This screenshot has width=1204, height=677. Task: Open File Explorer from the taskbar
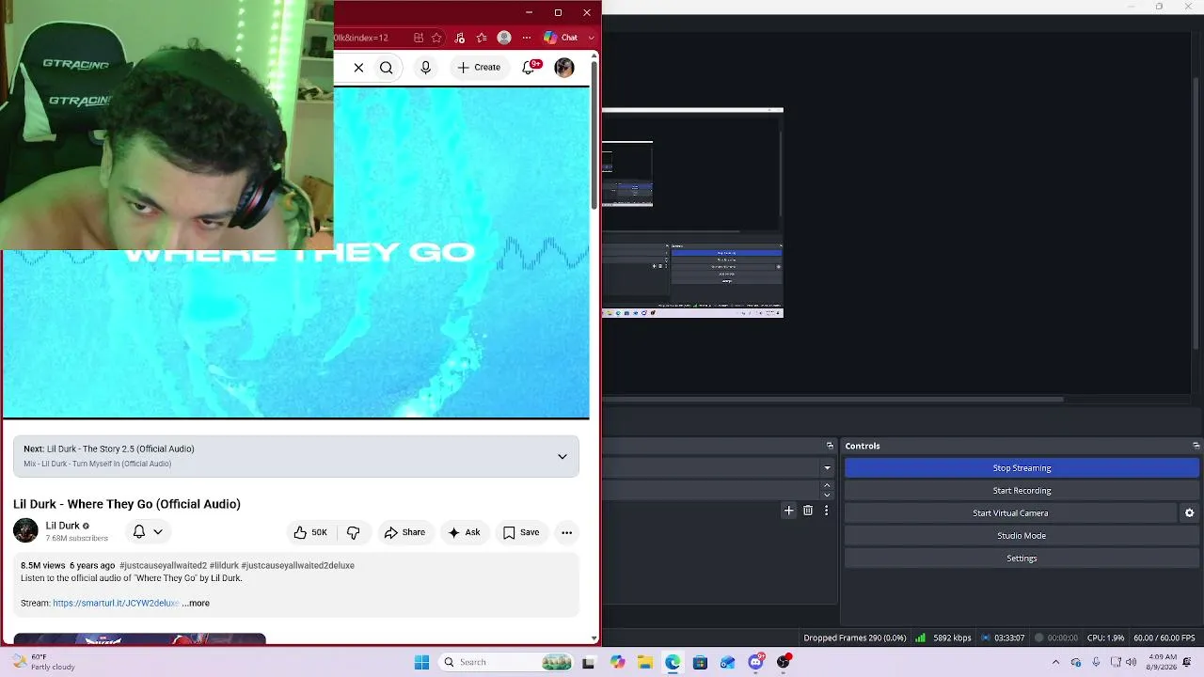[644, 662]
